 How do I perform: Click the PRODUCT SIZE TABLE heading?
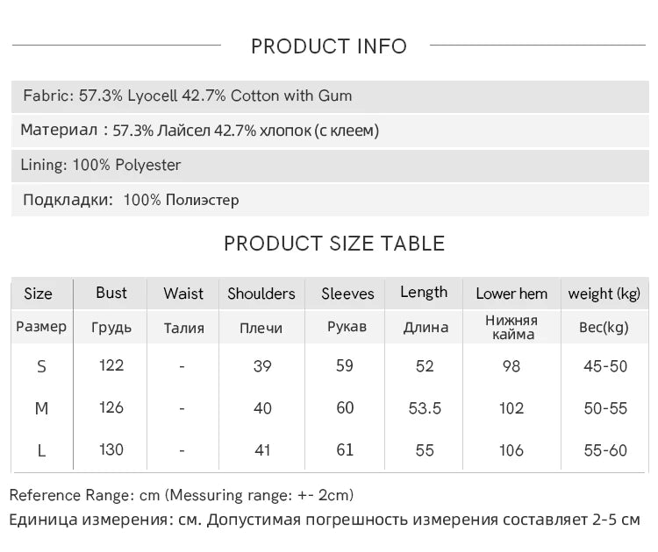[334, 244]
